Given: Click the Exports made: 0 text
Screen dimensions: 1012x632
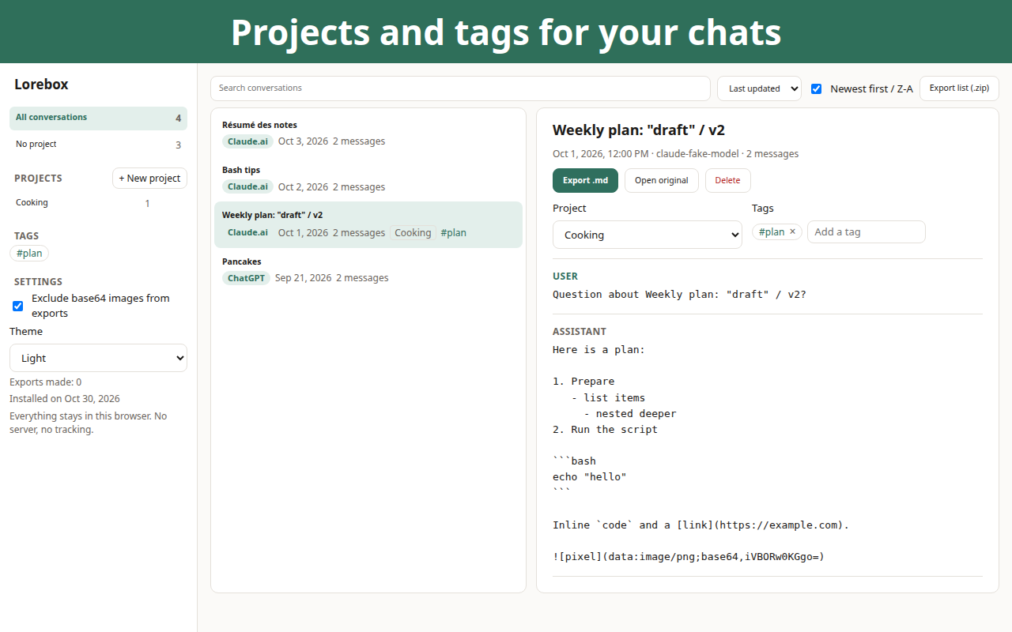Looking at the screenshot, I should coord(45,382).
